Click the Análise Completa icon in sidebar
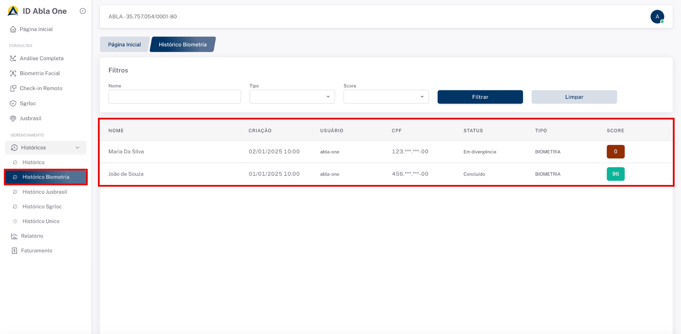The width and height of the screenshot is (681, 334). tap(13, 58)
